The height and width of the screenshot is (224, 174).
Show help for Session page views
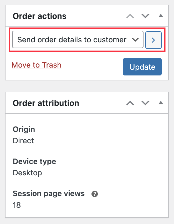[95, 194]
